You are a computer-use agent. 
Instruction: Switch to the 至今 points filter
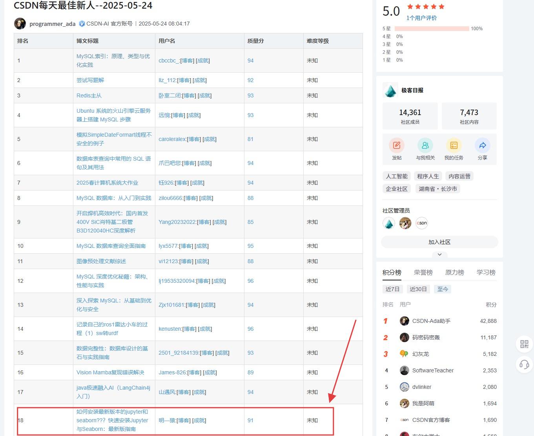(442, 289)
